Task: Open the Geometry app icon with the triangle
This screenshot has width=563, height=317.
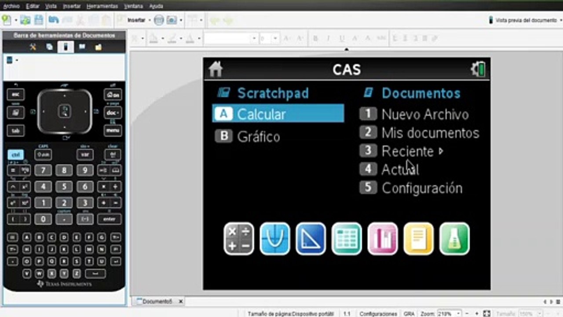Action: point(311,239)
